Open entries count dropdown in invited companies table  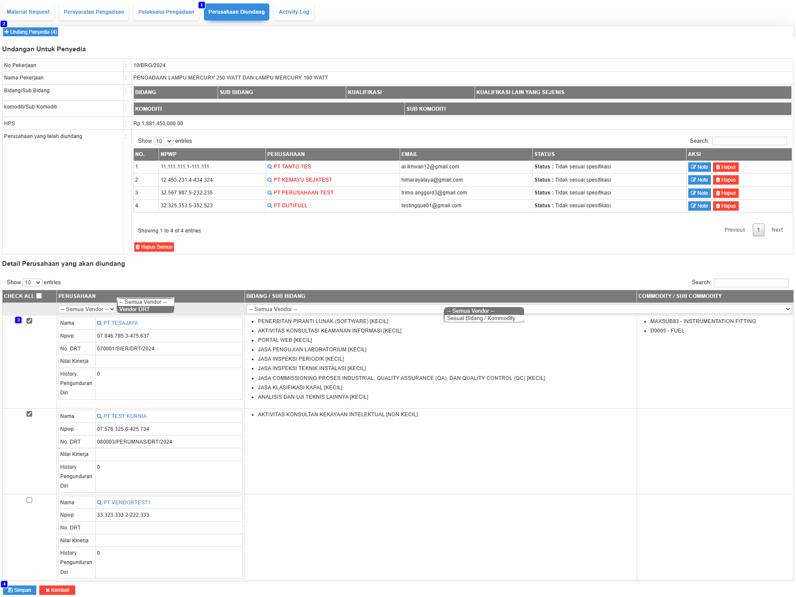pos(163,141)
